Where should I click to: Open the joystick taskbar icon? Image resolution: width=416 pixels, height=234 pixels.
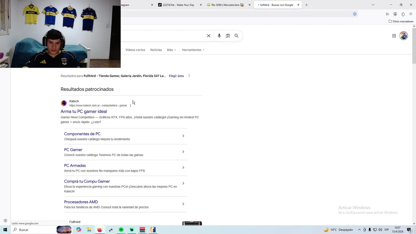[x=110, y=230]
